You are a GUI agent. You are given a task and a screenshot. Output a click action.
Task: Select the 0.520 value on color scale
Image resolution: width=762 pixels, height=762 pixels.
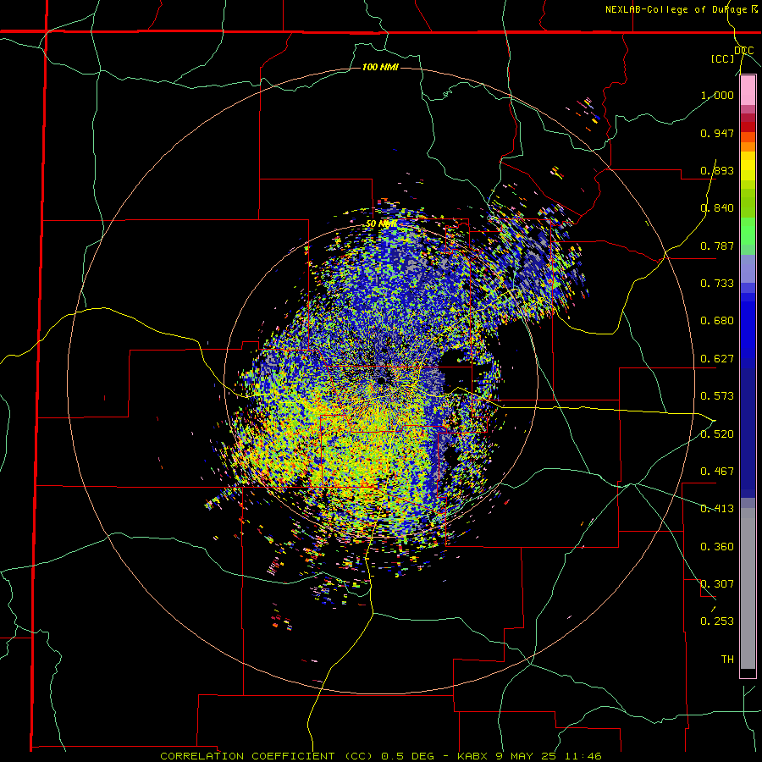click(717, 434)
